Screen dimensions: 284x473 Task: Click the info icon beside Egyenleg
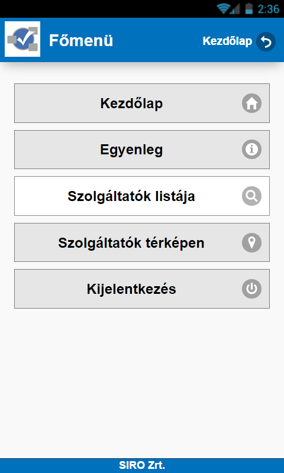[x=251, y=150]
